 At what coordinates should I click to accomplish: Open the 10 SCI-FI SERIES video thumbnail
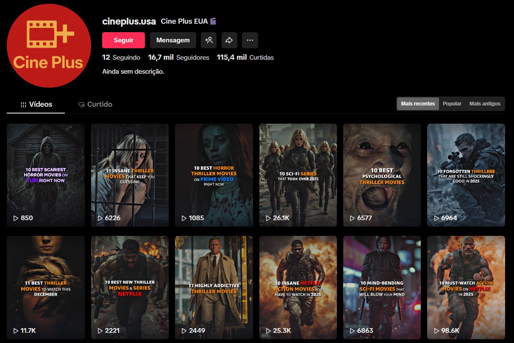(298, 175)
